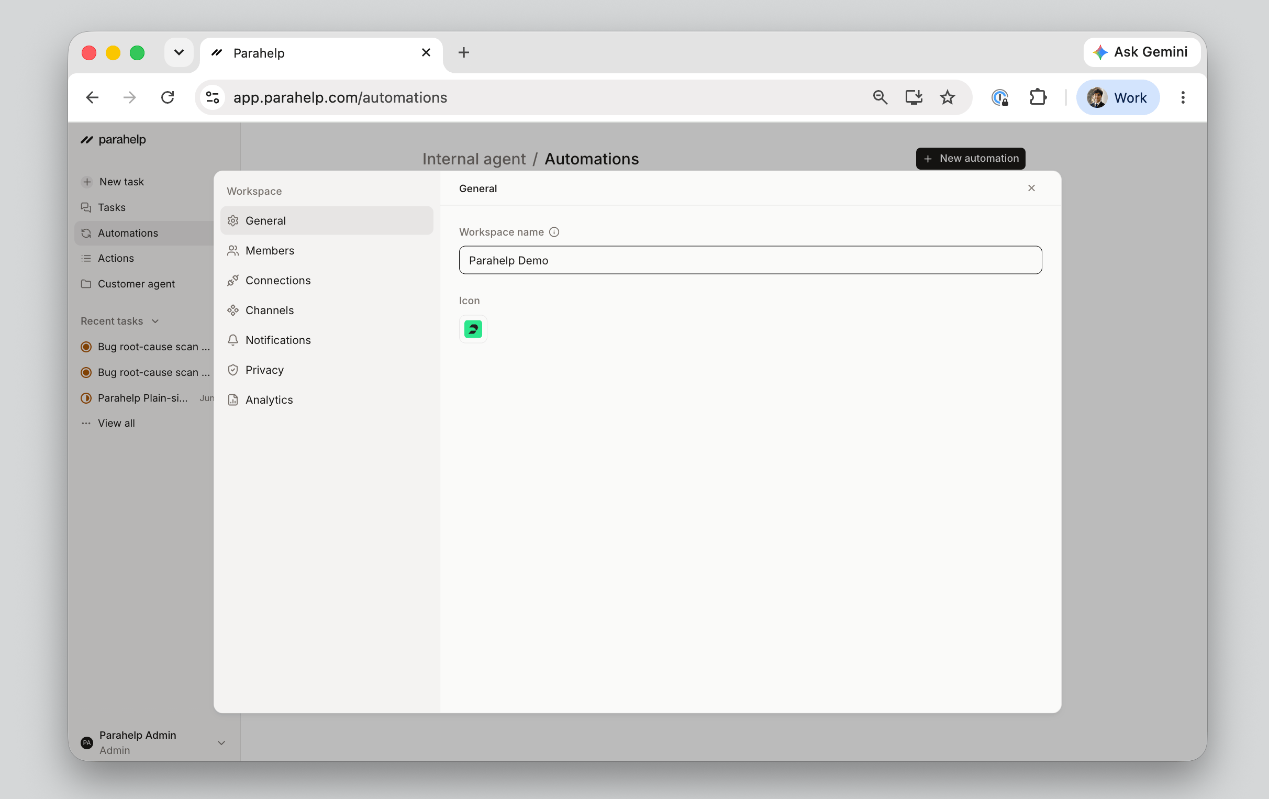Image resolution: width=1269 pixels, height=799 pixels.
Task: Click the install app icon
Action: 914,97
